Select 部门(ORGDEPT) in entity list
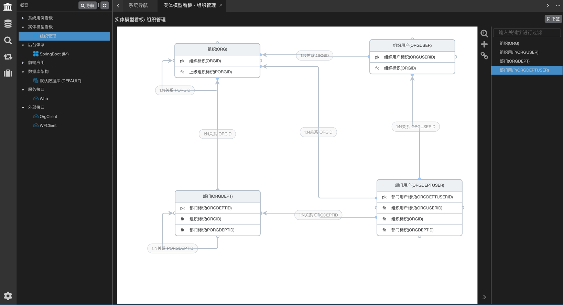Image resolution: width=563 pixels, height=305 pixels. (x=527, y=61)
